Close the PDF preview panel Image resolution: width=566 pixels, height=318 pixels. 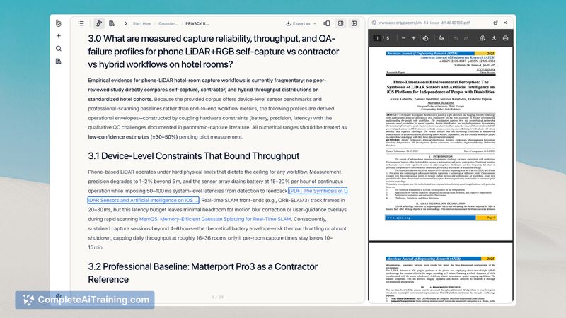click(505, 23)
